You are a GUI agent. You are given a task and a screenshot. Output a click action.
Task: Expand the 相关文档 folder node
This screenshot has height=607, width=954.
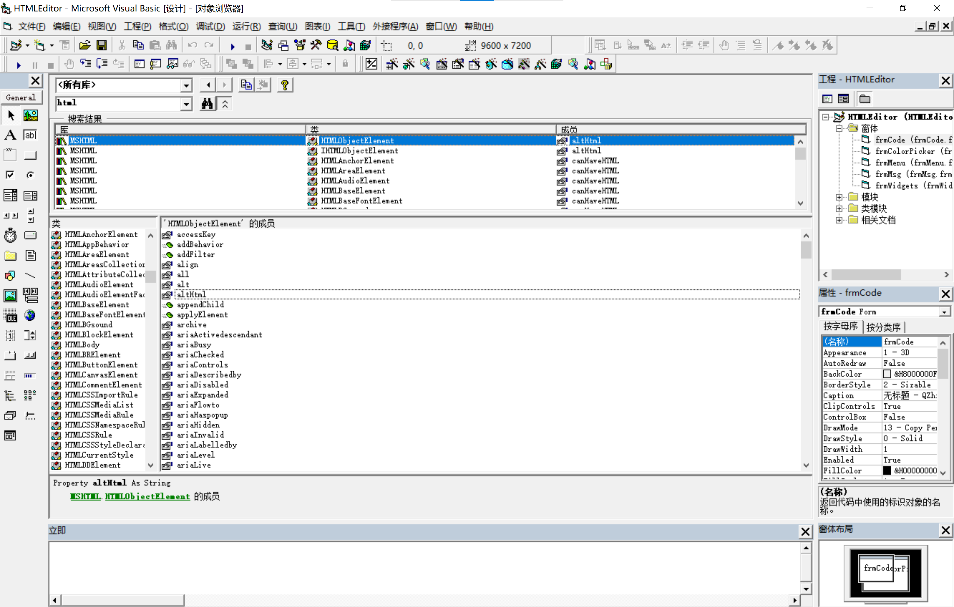point(839,220)
